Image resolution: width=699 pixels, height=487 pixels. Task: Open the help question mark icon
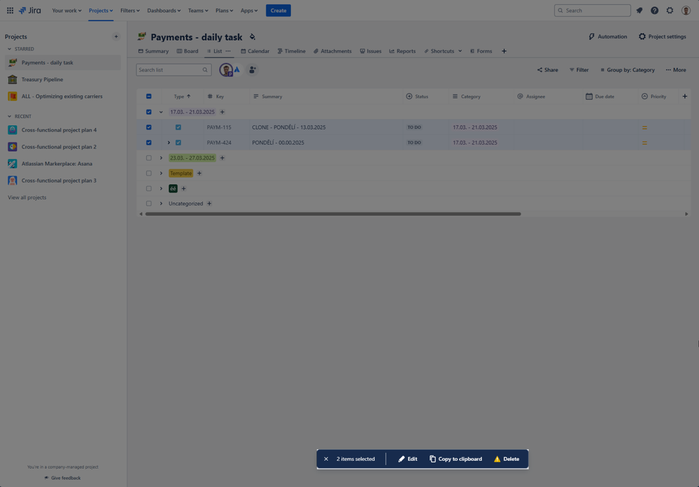(654, 10)
